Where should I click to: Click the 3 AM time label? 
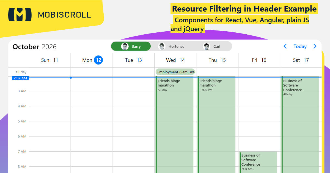coord(22,91)
